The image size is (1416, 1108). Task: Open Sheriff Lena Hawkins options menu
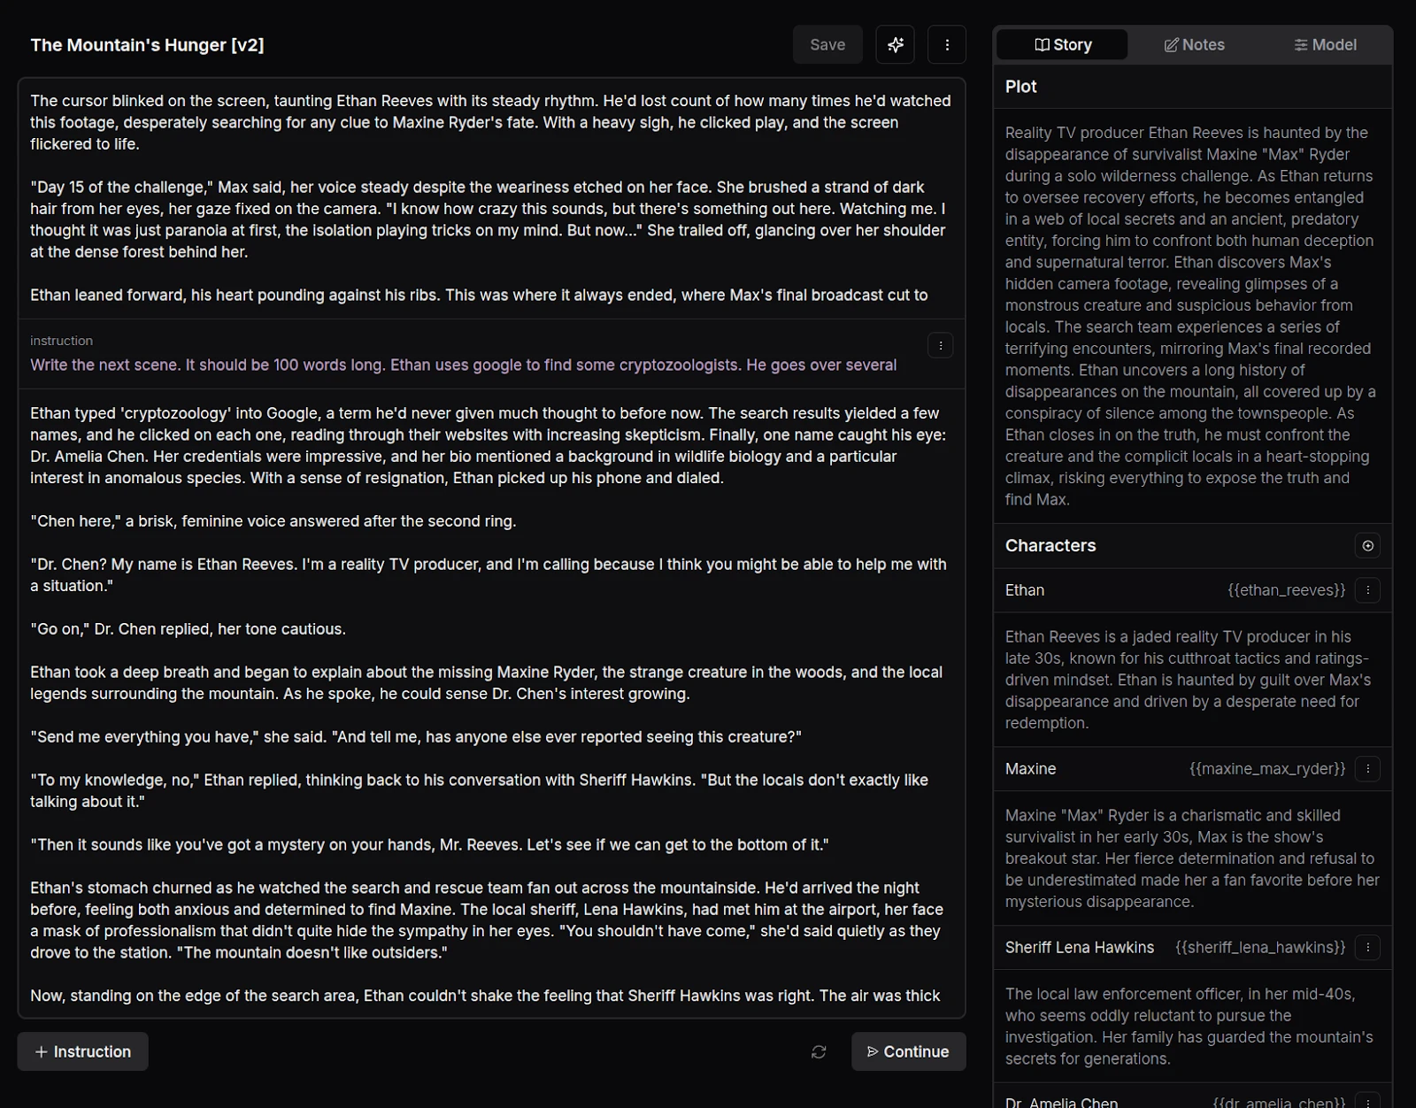[x=1367, y=948]
